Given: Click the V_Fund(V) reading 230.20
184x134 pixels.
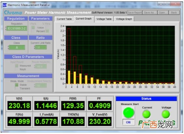Looking at the screenshot, I should [x=100, y=121].
